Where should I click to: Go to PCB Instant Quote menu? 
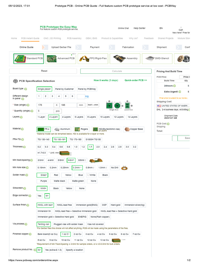pyautogui.click(x=30, y=38)
